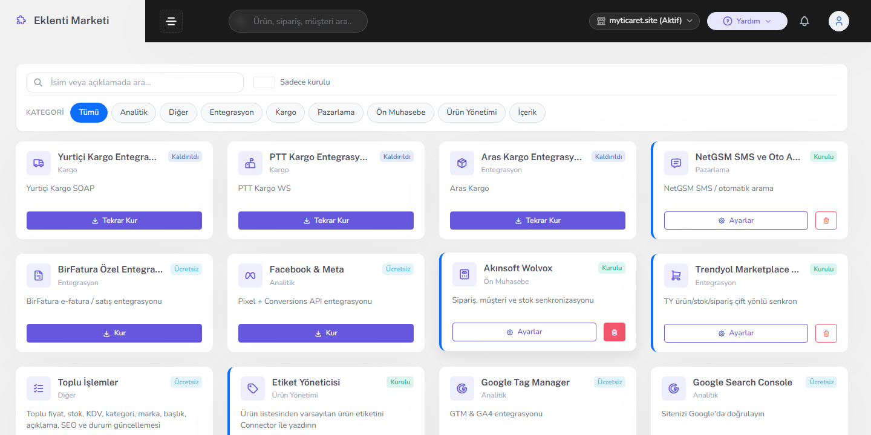Viewport: 871px width, 435px height.
Task: Open NetGSM SMS Ayarlar settings
Action: (x=736, y=221)
